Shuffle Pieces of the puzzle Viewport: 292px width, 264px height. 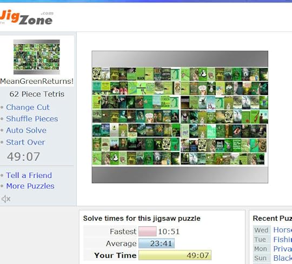(32, 119)
